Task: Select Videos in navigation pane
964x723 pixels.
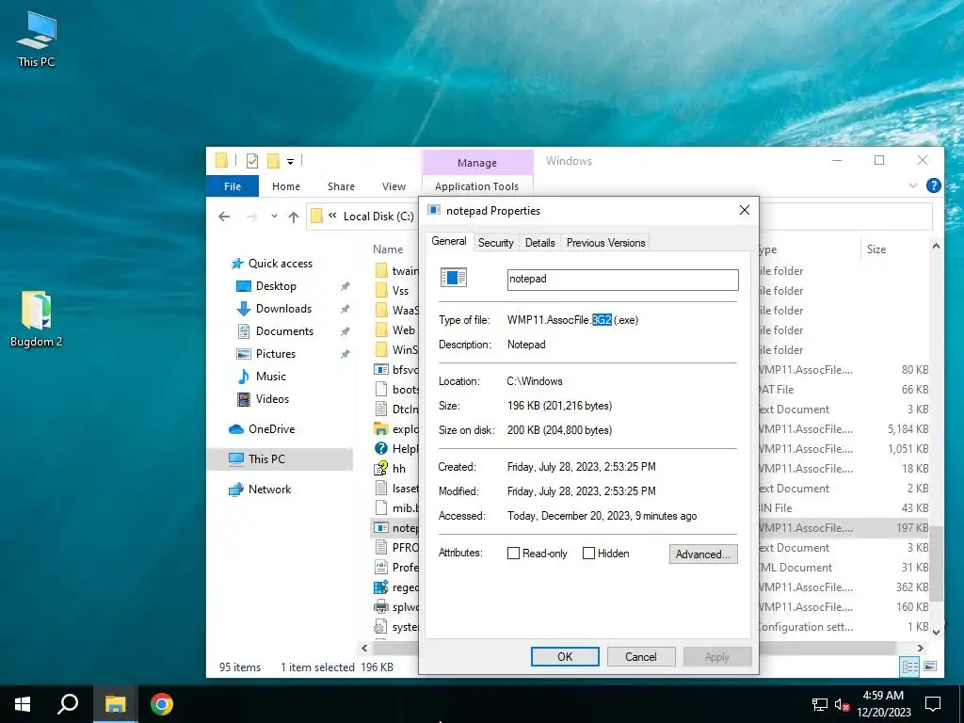Action: [x=272, y=399]
